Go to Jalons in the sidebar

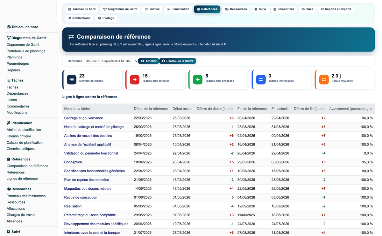(x=12, y=100)
